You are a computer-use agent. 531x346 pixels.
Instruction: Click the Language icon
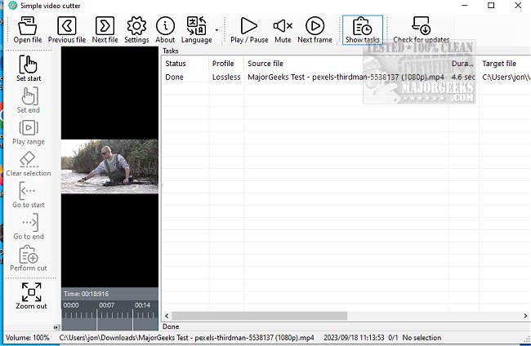click(x=196, y=29)
